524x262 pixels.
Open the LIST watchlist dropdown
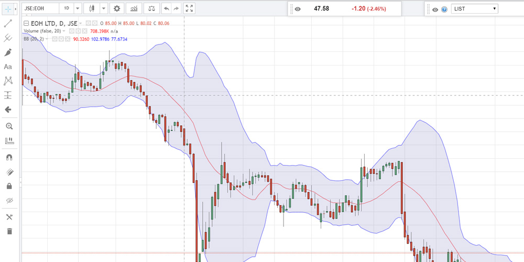tap(475, 9)
